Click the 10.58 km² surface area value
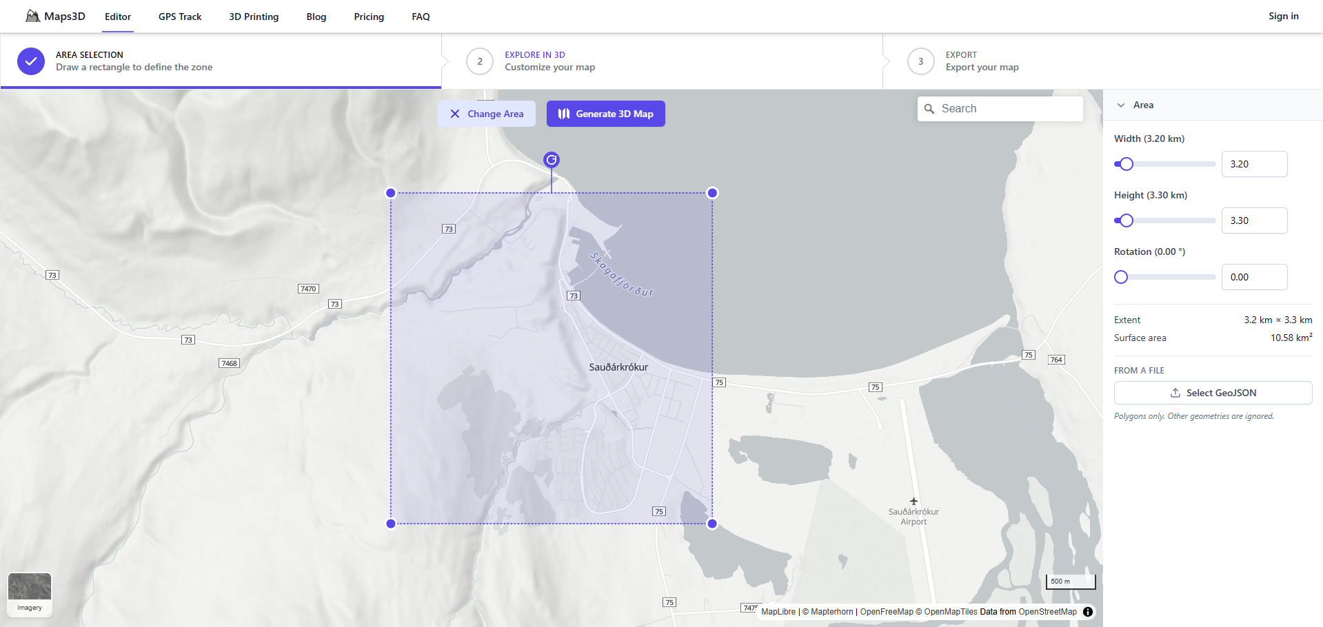The width and height of the screenshot is (1323, 627). tap(1291, 338)
